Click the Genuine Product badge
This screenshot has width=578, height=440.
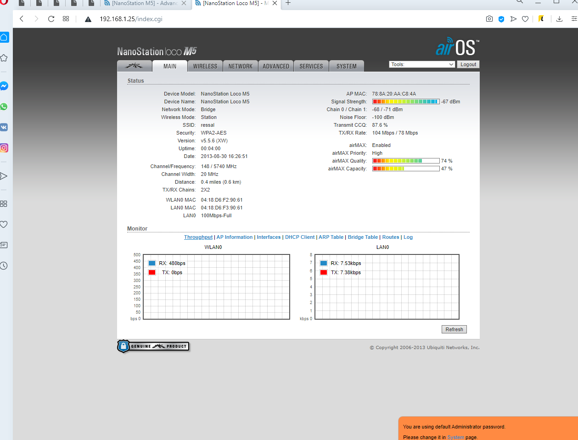click(x=153, y=346)
